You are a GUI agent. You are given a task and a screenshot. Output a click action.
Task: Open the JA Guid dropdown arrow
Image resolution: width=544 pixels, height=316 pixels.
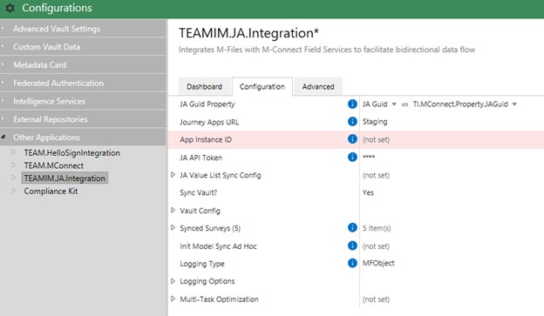point(394,104)
